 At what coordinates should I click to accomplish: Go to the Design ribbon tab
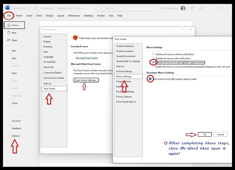(49, 15)
